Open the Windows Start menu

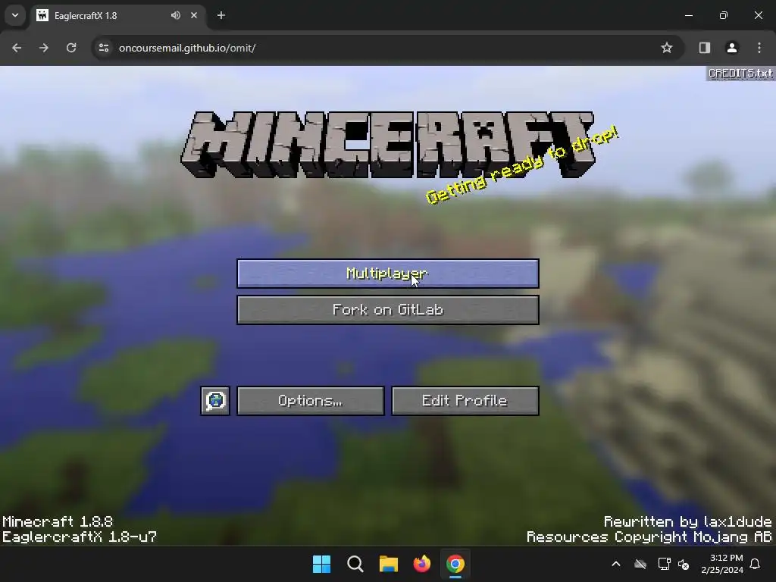click(321, 564)
